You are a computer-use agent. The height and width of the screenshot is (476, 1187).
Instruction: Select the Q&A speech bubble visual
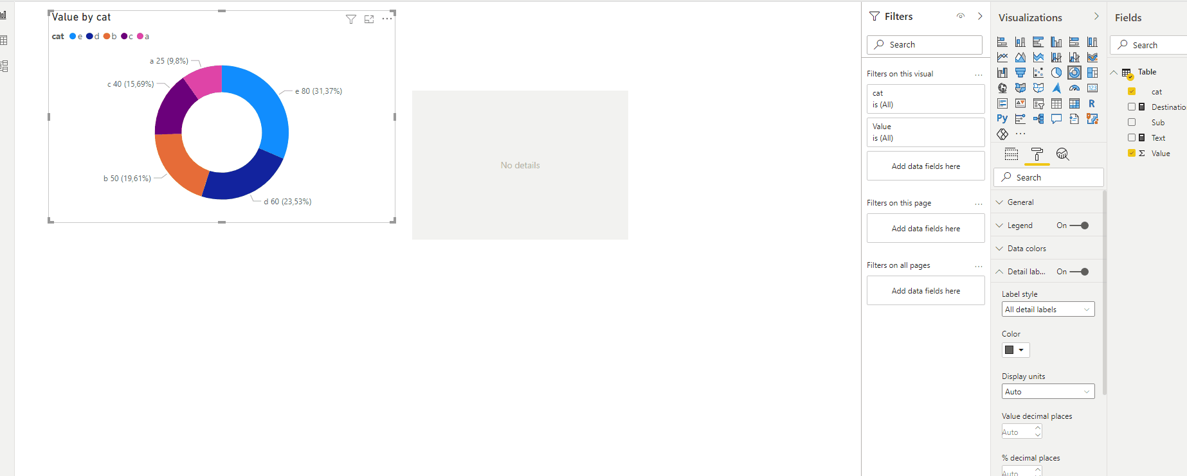coord(1056,119)
